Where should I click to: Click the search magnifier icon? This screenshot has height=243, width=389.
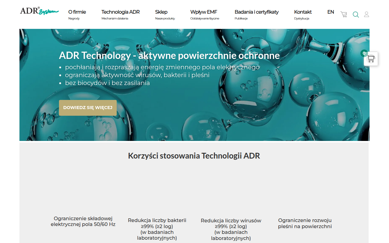click(356, 14)
